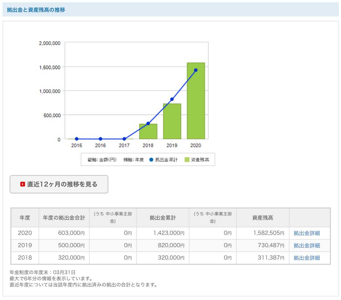Screen dimensions: 341x300
Task: Click the 500,000円 contribution cell
Action: (x=64, y=246)
